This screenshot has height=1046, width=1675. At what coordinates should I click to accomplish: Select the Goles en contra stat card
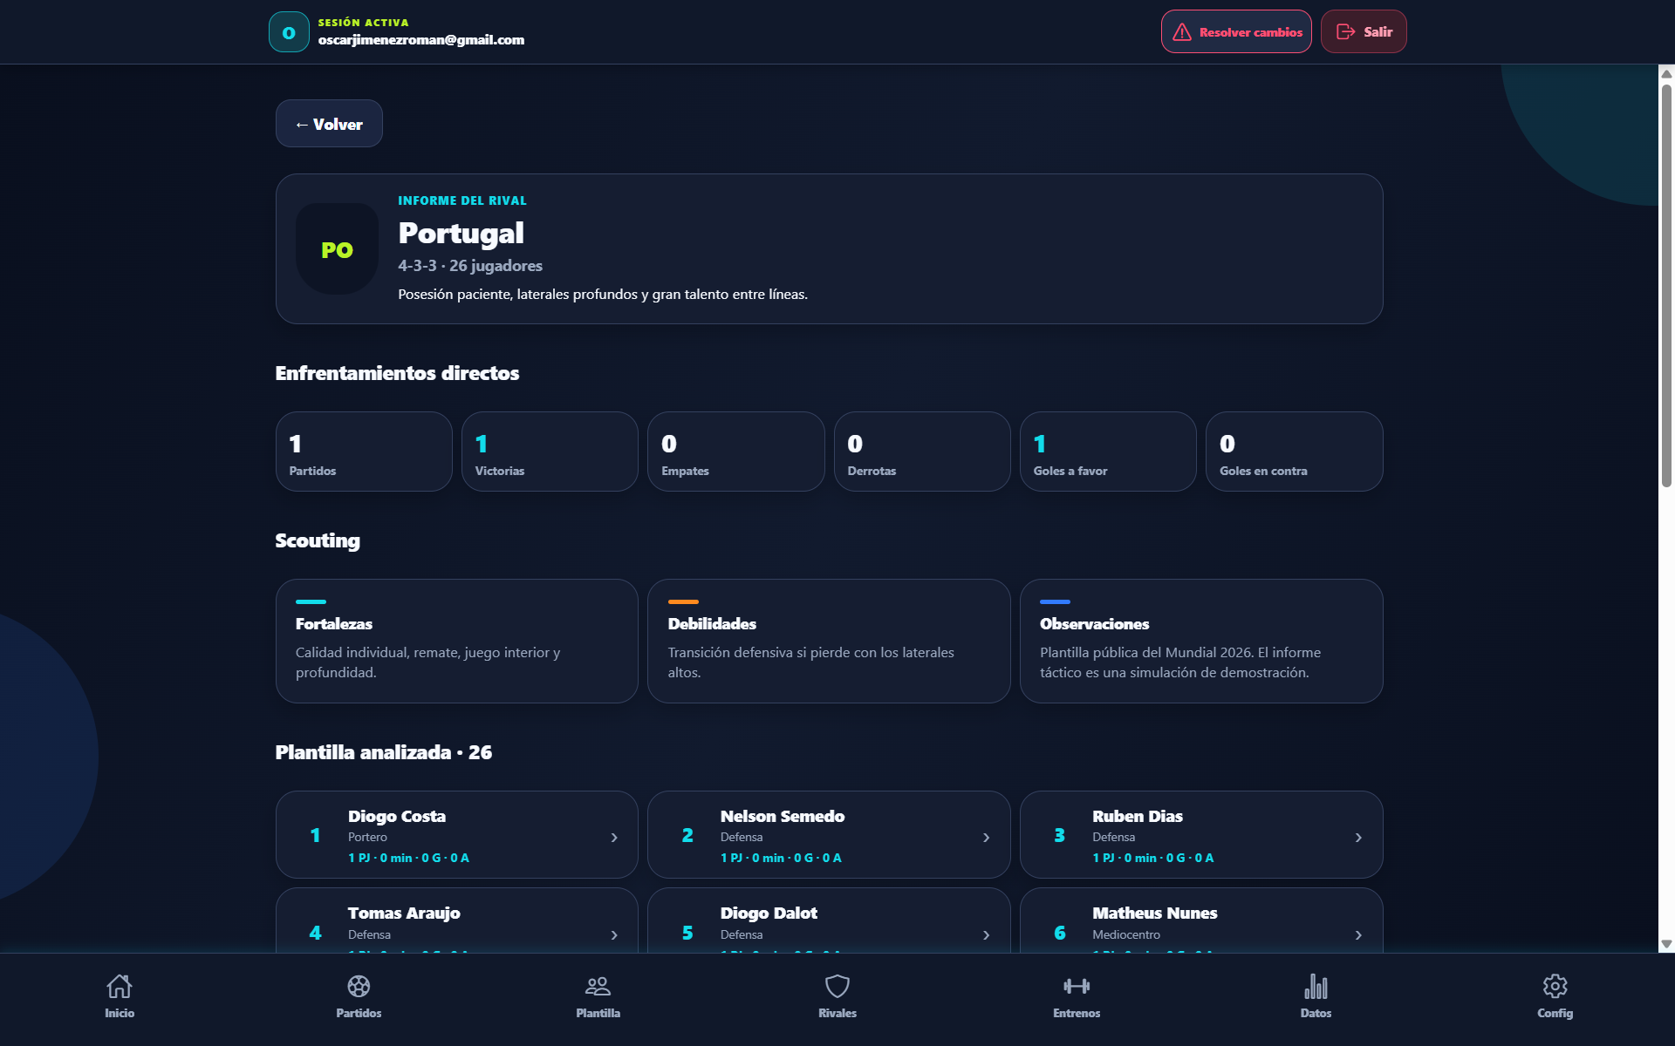1294,452
